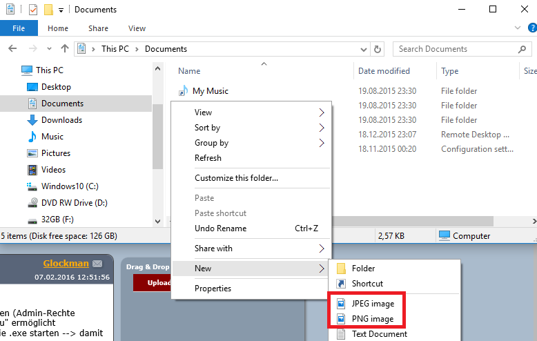
Task: Switch to the Share ribbon tab
Action: (98, 28)
